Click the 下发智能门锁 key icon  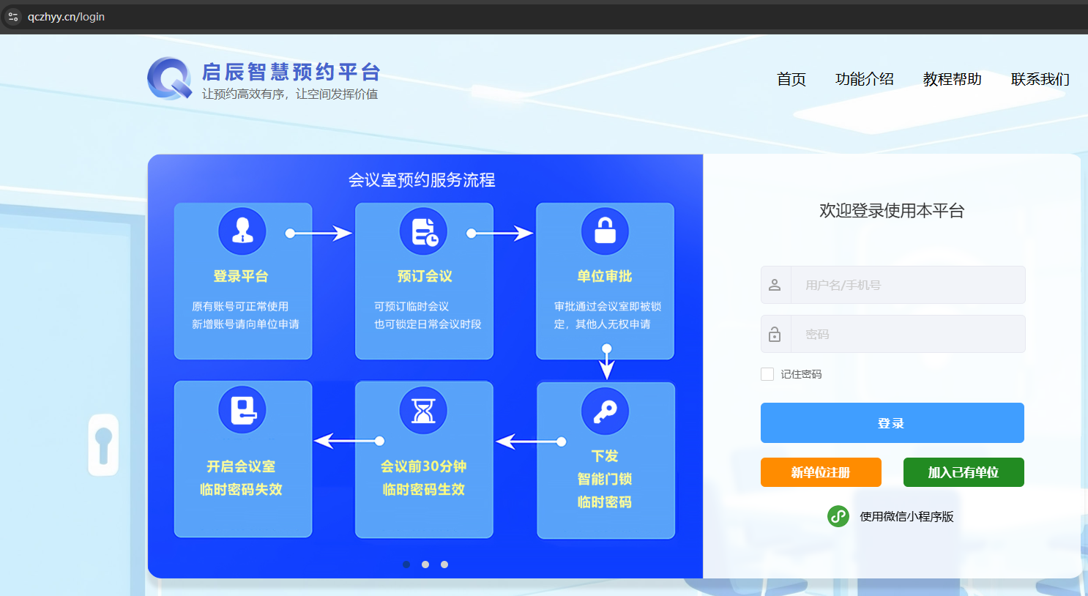click(x=604, y=411)
